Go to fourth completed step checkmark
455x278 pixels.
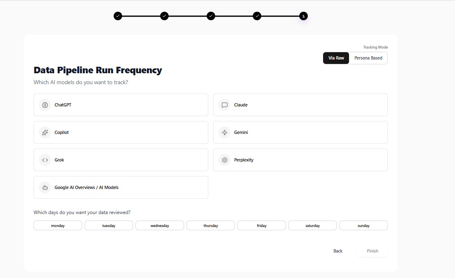pyautogui.click(x=257, y=16)
